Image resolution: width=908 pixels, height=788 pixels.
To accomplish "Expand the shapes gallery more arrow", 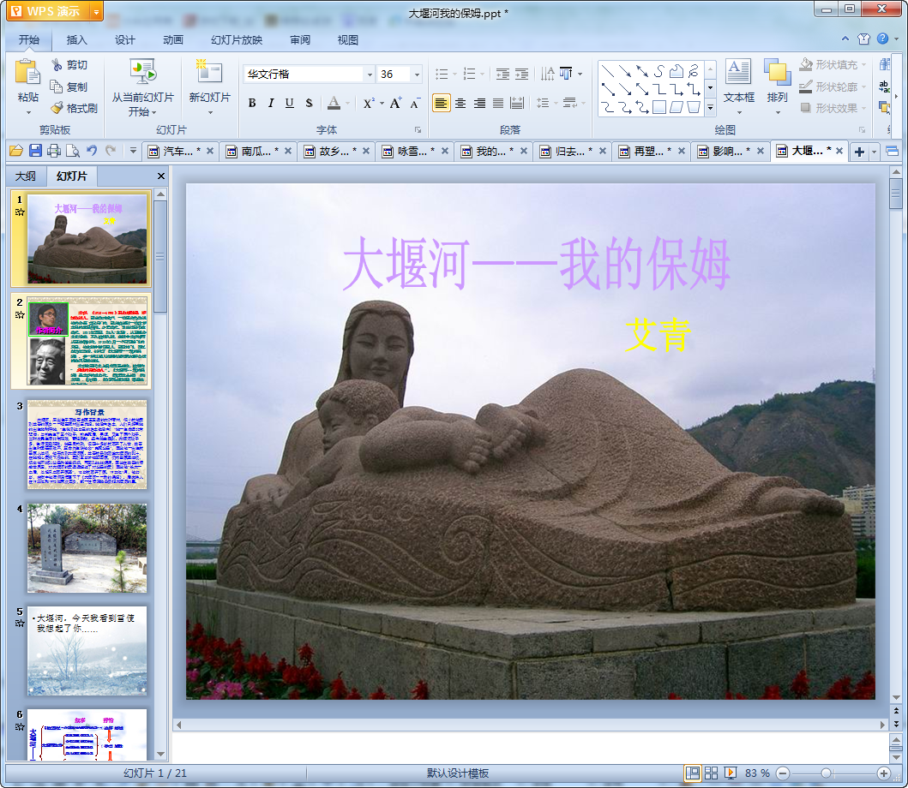I will [x=711, y=108].
